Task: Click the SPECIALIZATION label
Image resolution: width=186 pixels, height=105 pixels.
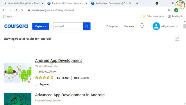Action: [47, 72]
